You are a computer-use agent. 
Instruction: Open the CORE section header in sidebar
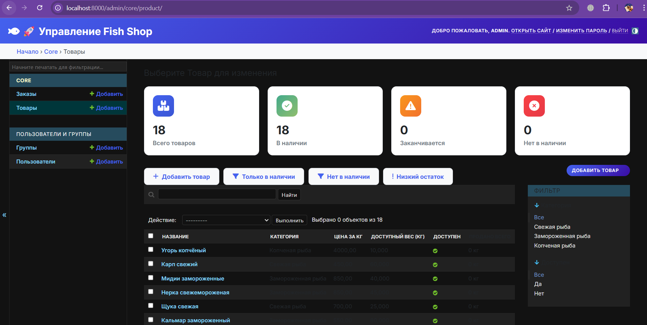point(24,81)
